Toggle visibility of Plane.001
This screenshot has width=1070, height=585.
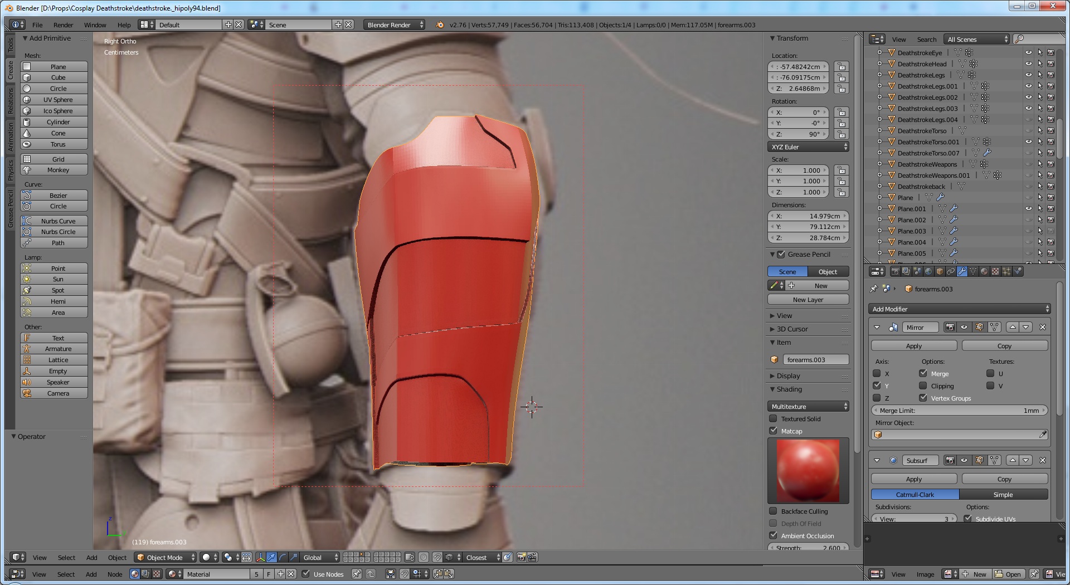point(1029,208)
